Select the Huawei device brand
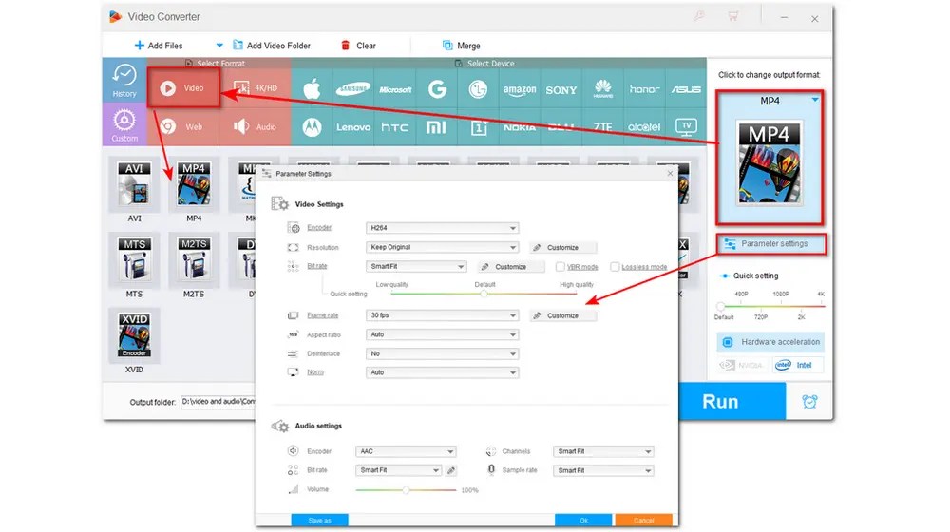 pyautogui.click(x=603, y=89)
